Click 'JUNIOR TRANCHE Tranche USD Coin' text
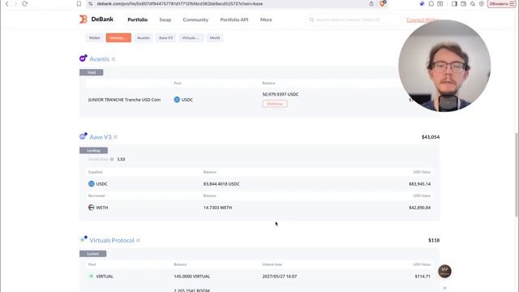The width and height of the screenshot is (519, 292). point(124,100)
